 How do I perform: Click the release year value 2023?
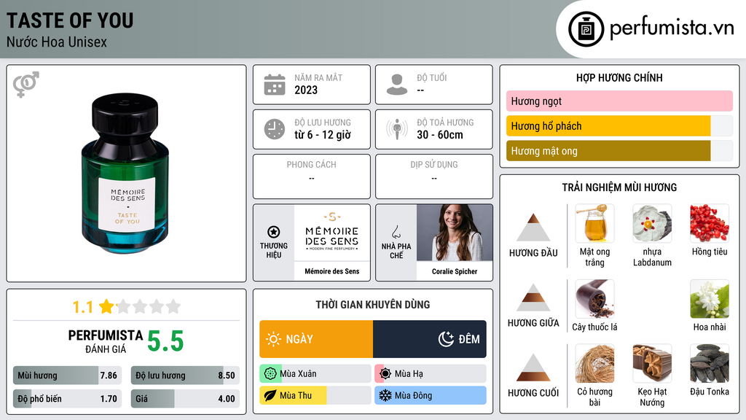[306, 90]
